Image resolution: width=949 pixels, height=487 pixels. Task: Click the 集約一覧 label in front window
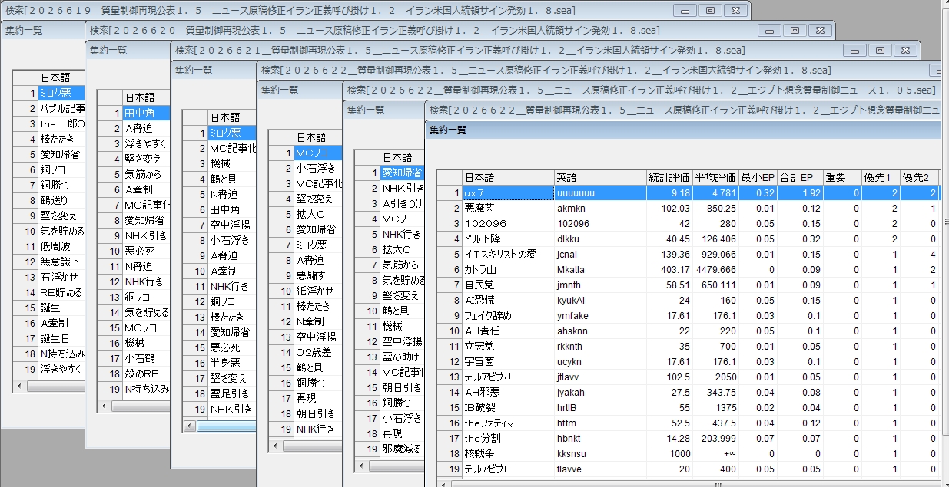(447, 130)
